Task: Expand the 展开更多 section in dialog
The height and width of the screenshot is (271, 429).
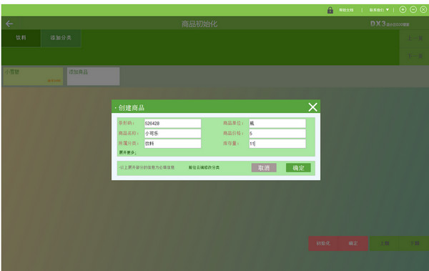Action: (127, 152)
